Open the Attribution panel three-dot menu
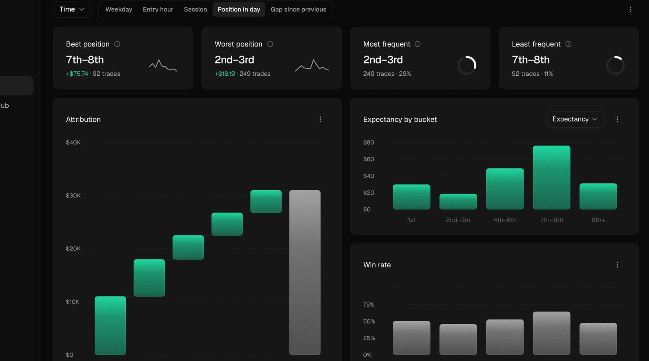649x361 pixels. [x=320, y=119]
